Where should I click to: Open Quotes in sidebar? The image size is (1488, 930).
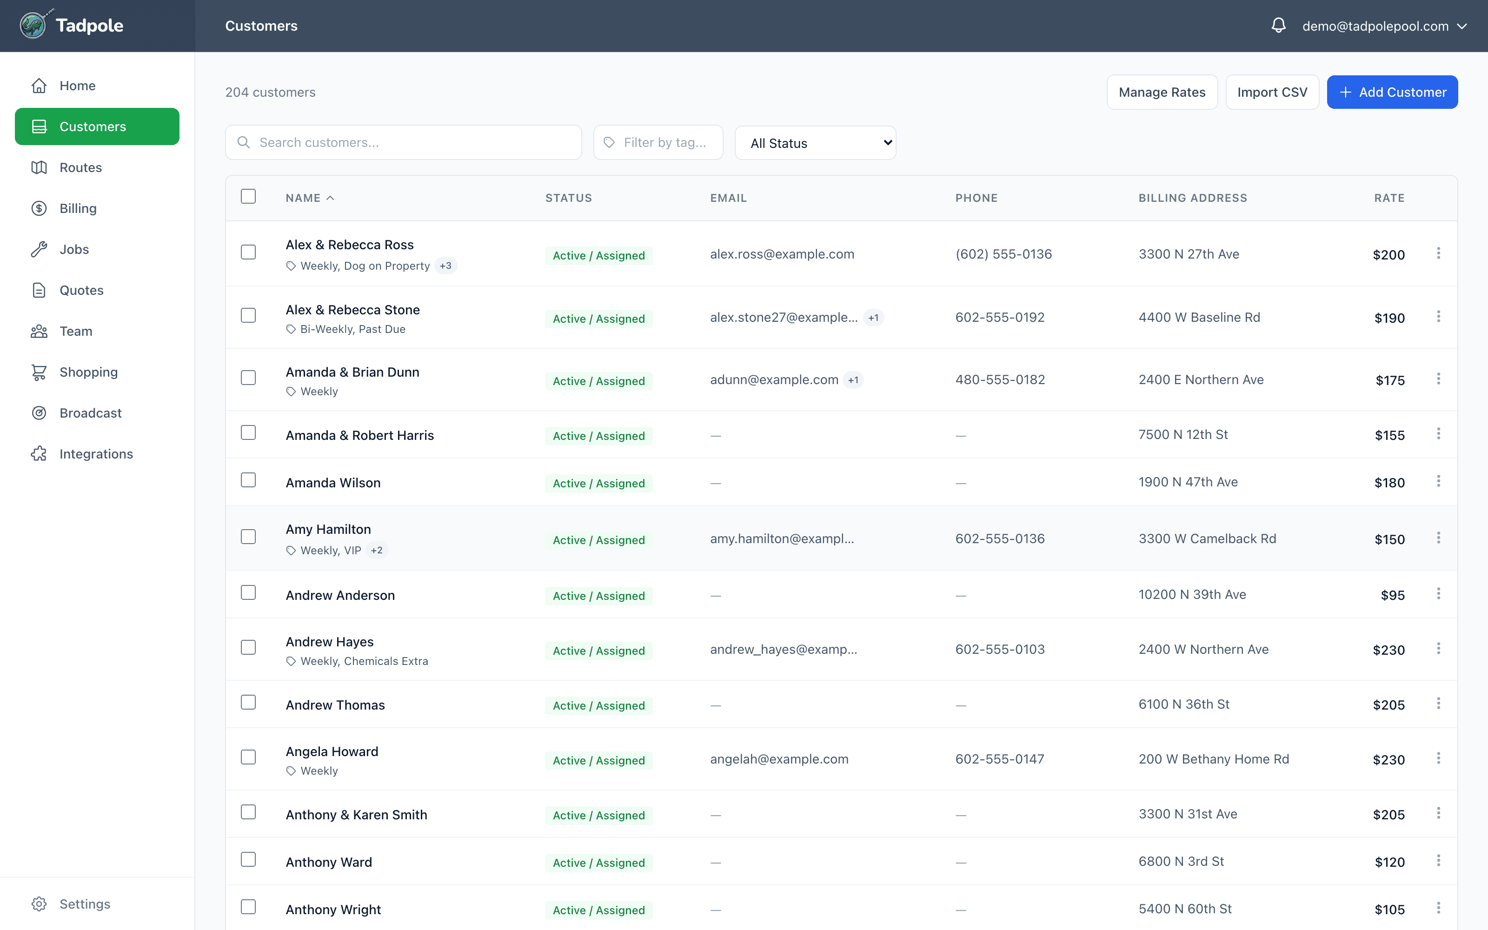coord(97,290)
